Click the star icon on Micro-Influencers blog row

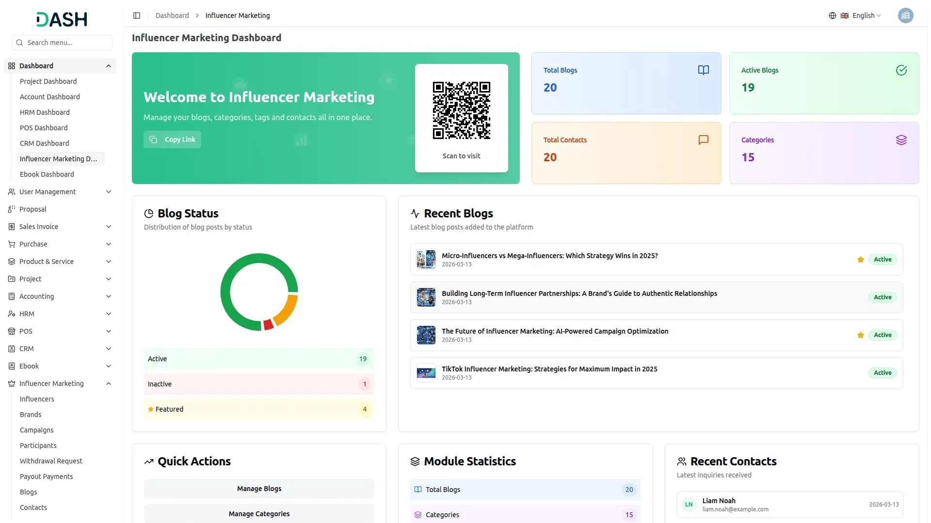[861, 260]
